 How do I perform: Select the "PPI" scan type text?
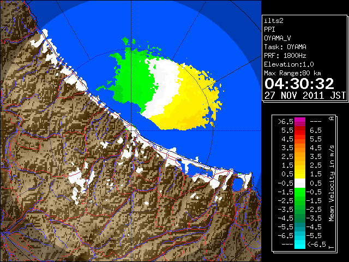pos(269,29)
